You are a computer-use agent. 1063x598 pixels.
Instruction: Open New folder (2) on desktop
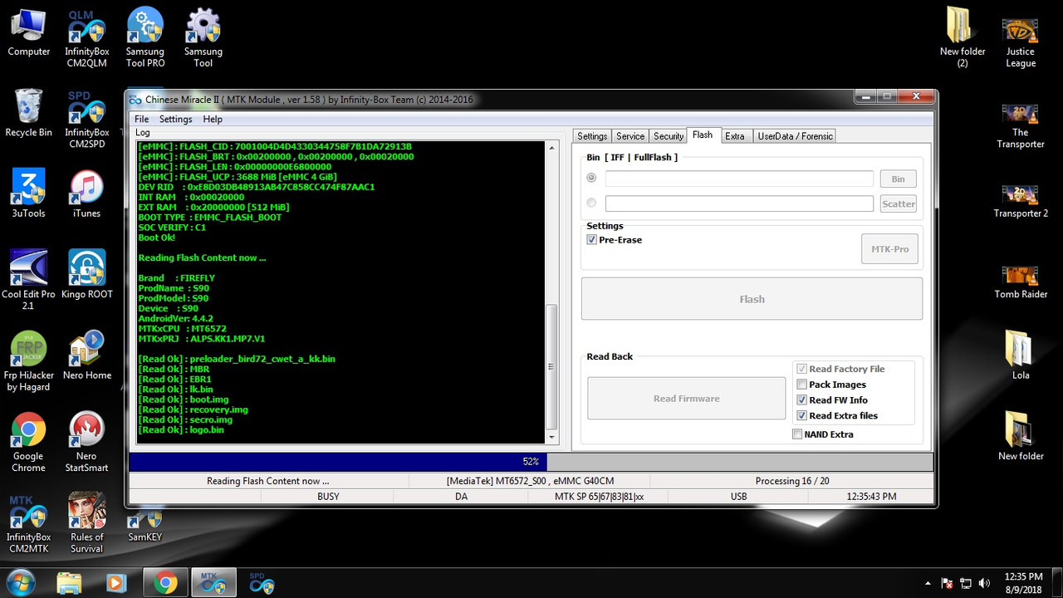[x=963, y=38]
